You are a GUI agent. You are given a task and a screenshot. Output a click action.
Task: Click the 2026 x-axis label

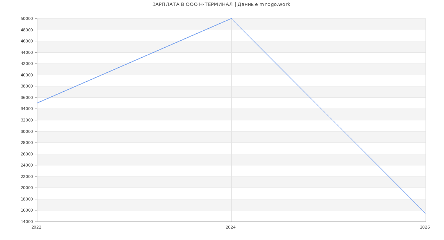point(425,227)
